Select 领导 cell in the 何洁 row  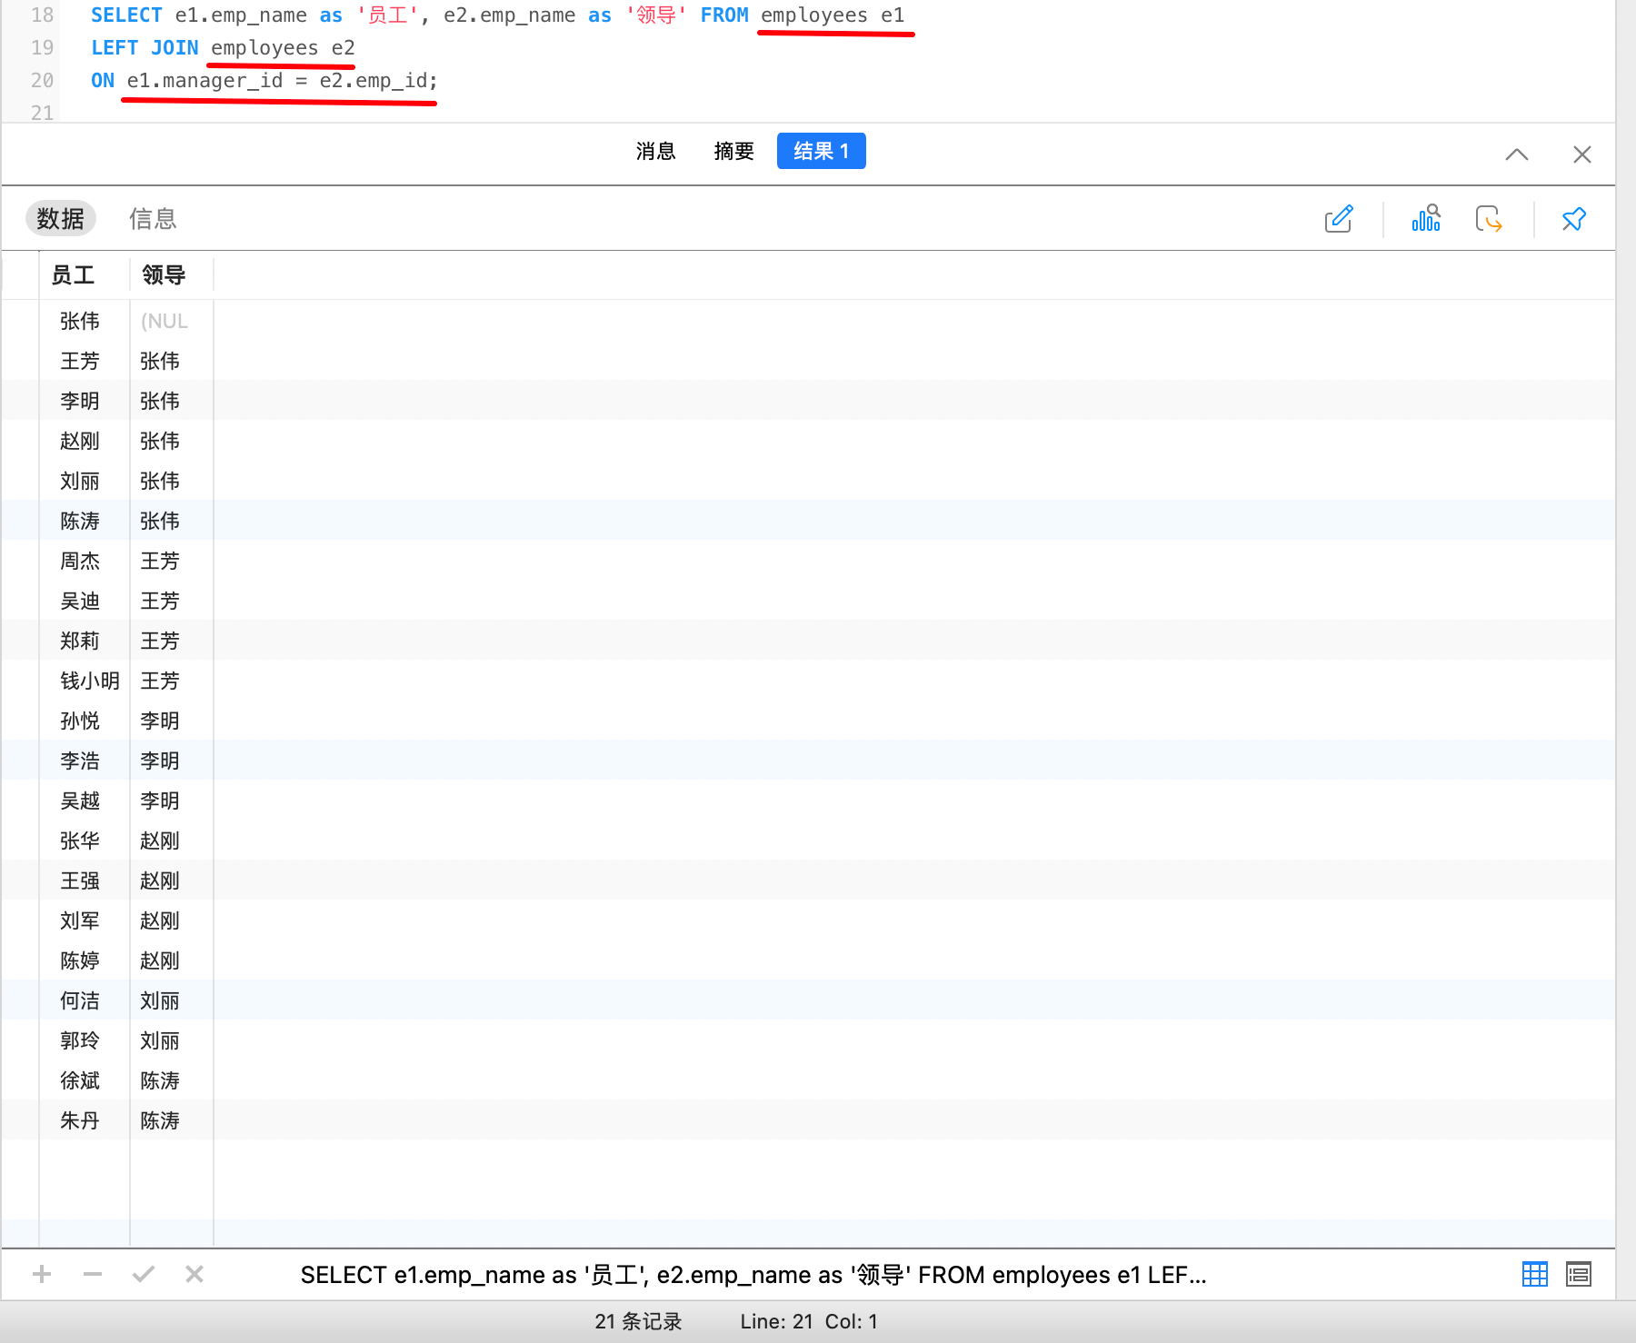(x=171, y=1000)
